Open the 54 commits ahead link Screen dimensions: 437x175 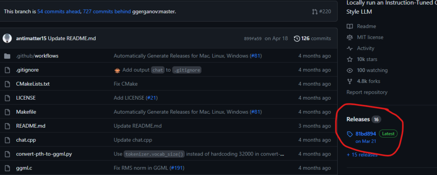(59, 11)
